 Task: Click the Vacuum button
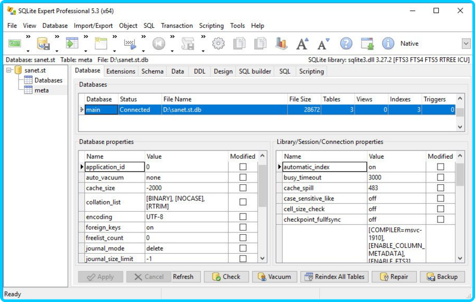[x=274, y=276]
